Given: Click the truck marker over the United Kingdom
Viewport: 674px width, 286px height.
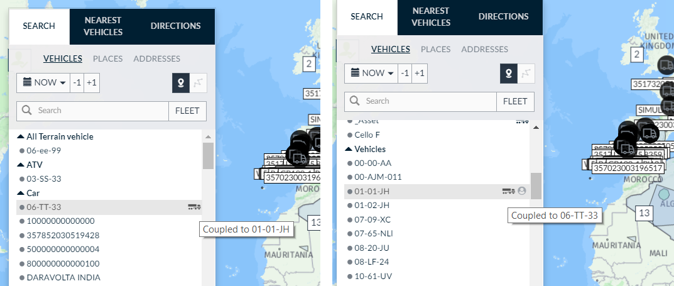Looking at the screenshot, I should (x=666, y=64).
